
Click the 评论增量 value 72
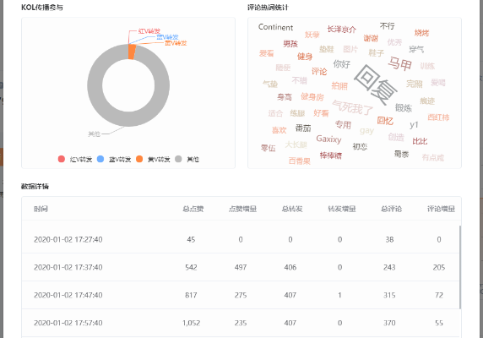439,295
